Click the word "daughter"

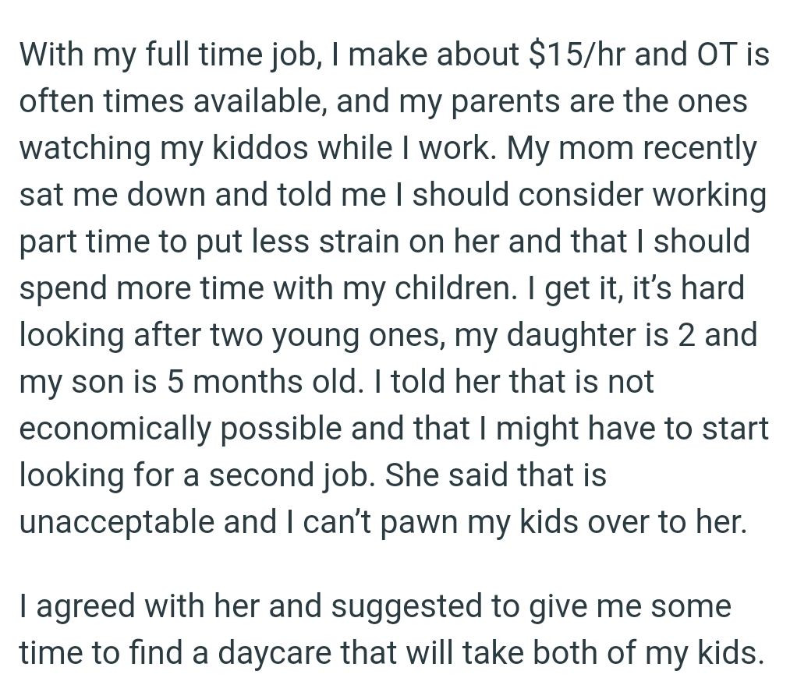(554, 335)
